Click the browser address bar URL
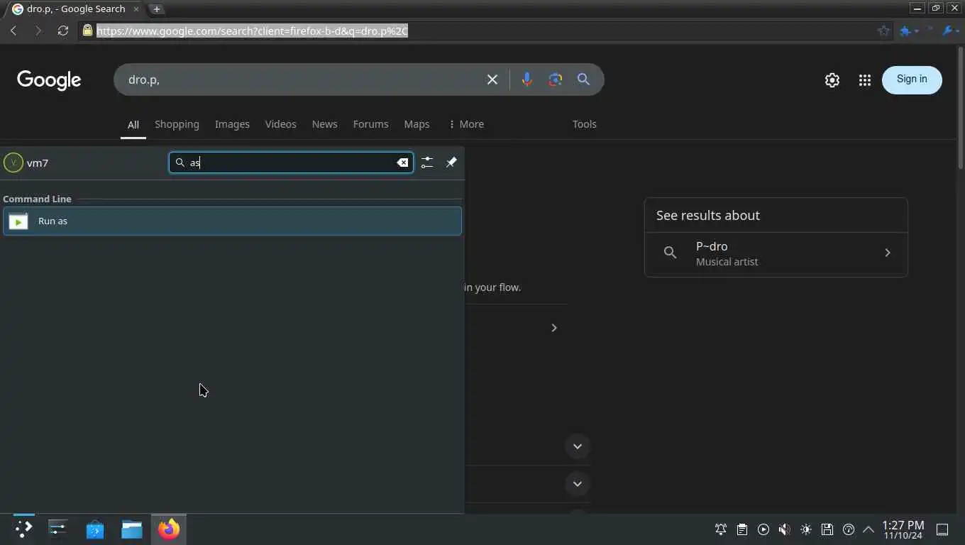The width and height of the screenshot is (965, 545). click(x=252, y=31)
